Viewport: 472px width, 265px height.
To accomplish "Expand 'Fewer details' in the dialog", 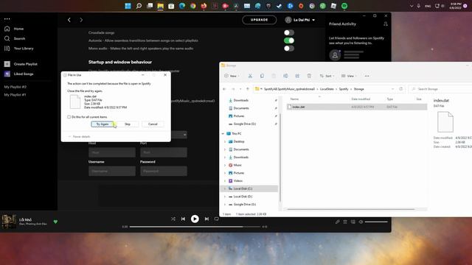I will 79,137.
